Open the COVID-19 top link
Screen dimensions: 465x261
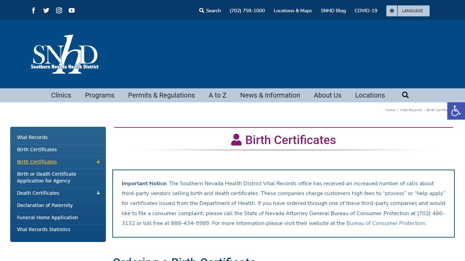(366, 11)
